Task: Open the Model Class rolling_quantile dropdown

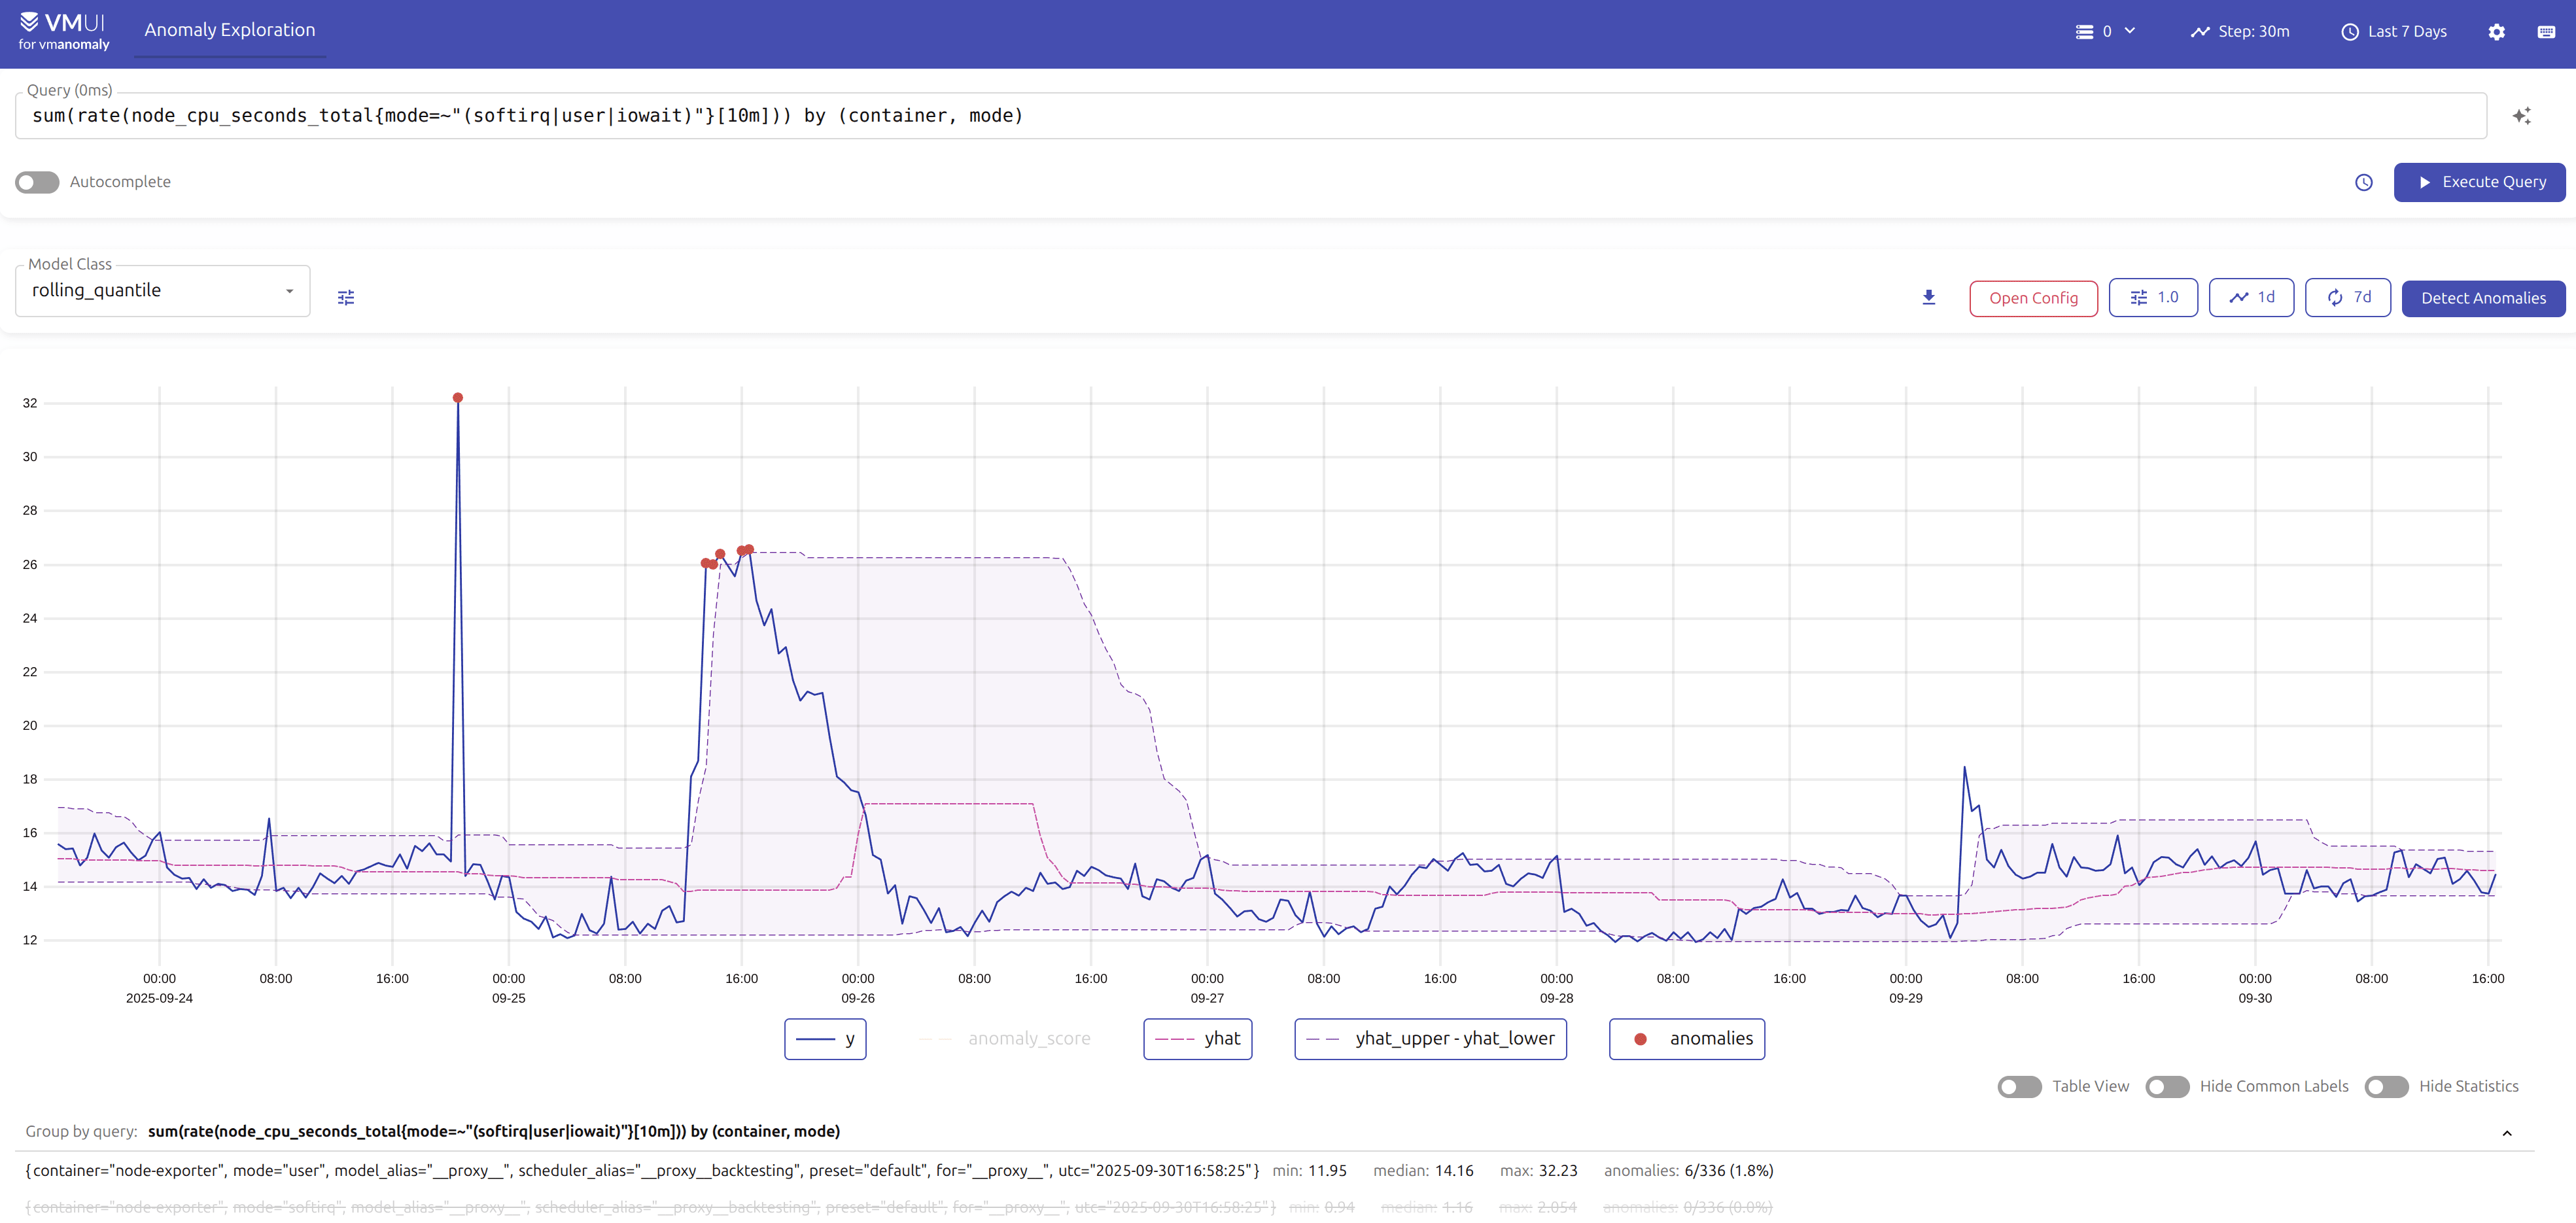Action: click(x=162, y=291)
